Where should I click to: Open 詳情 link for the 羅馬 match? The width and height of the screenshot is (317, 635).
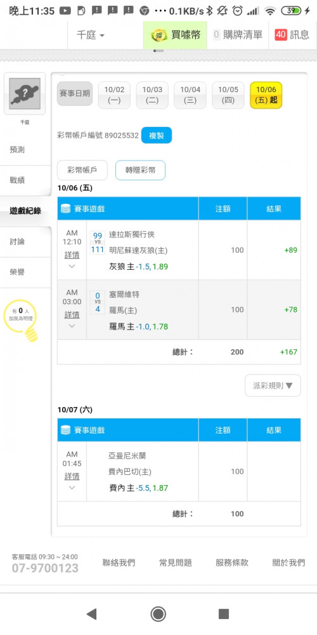tap(72, 314)
